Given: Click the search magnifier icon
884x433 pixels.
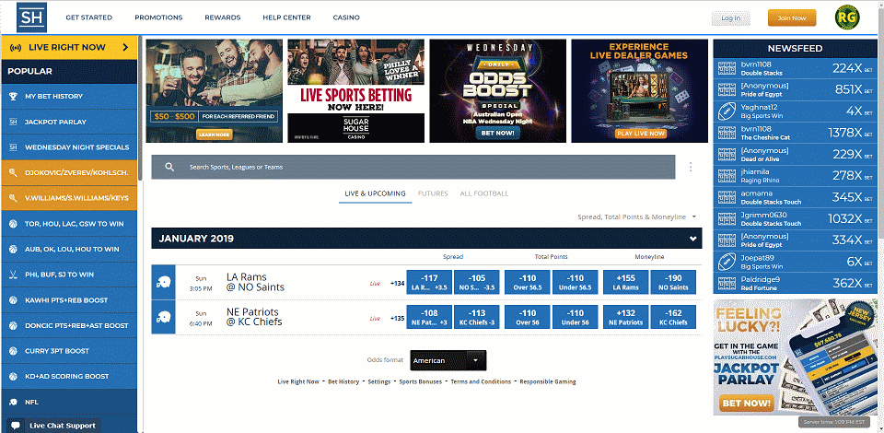Looking at the screenshot, I should click(x=169, y=168).
